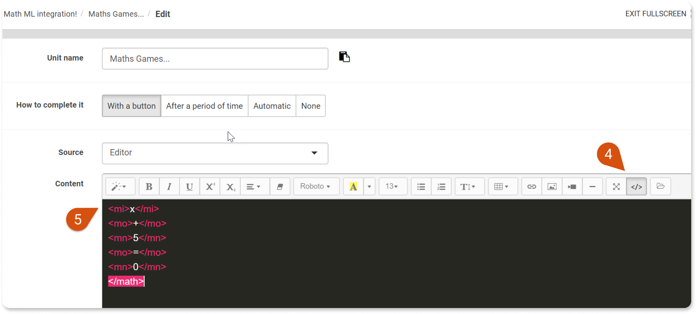Click EXIT FULLSCREEN button
The width and height of the screenshot is (696, 314).
tap(656, 14)
